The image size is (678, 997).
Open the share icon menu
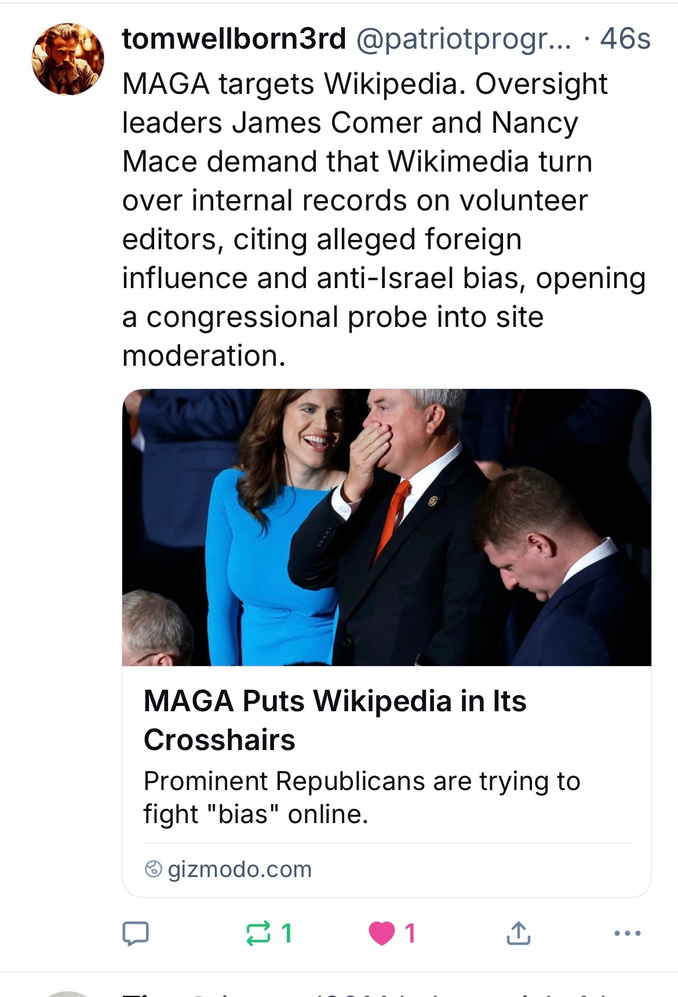pyautogui.click(x=518, y=933)
